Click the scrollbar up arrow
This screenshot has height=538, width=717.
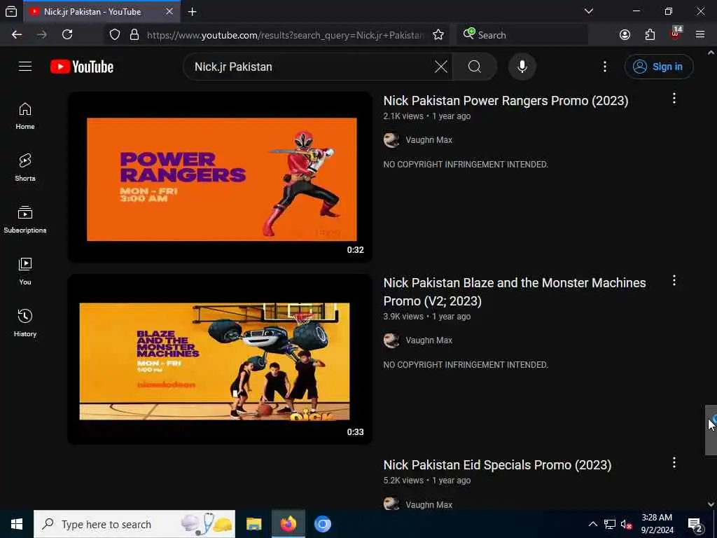(x=711, y=53)
